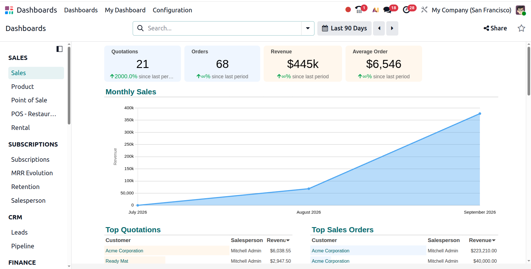The width and height of the screenshot is (531, 269).
Task: Open the Revenue scorecard
Action: (303, 64)
